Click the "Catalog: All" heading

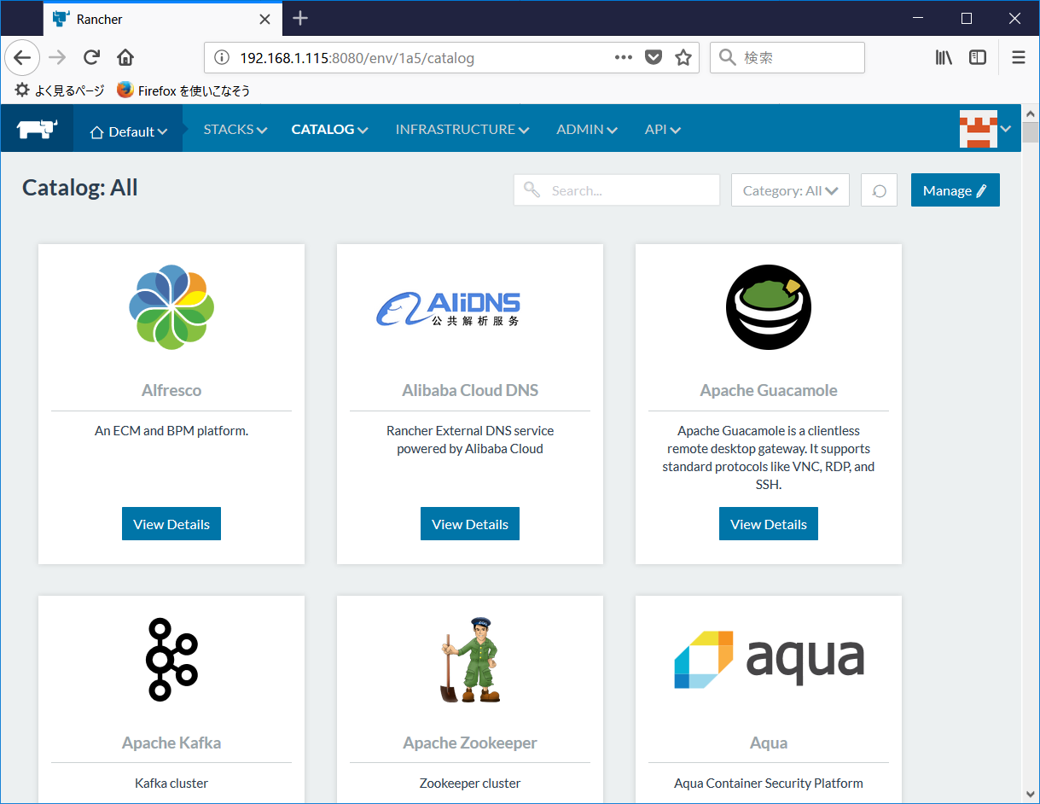[x=80, y=188]
